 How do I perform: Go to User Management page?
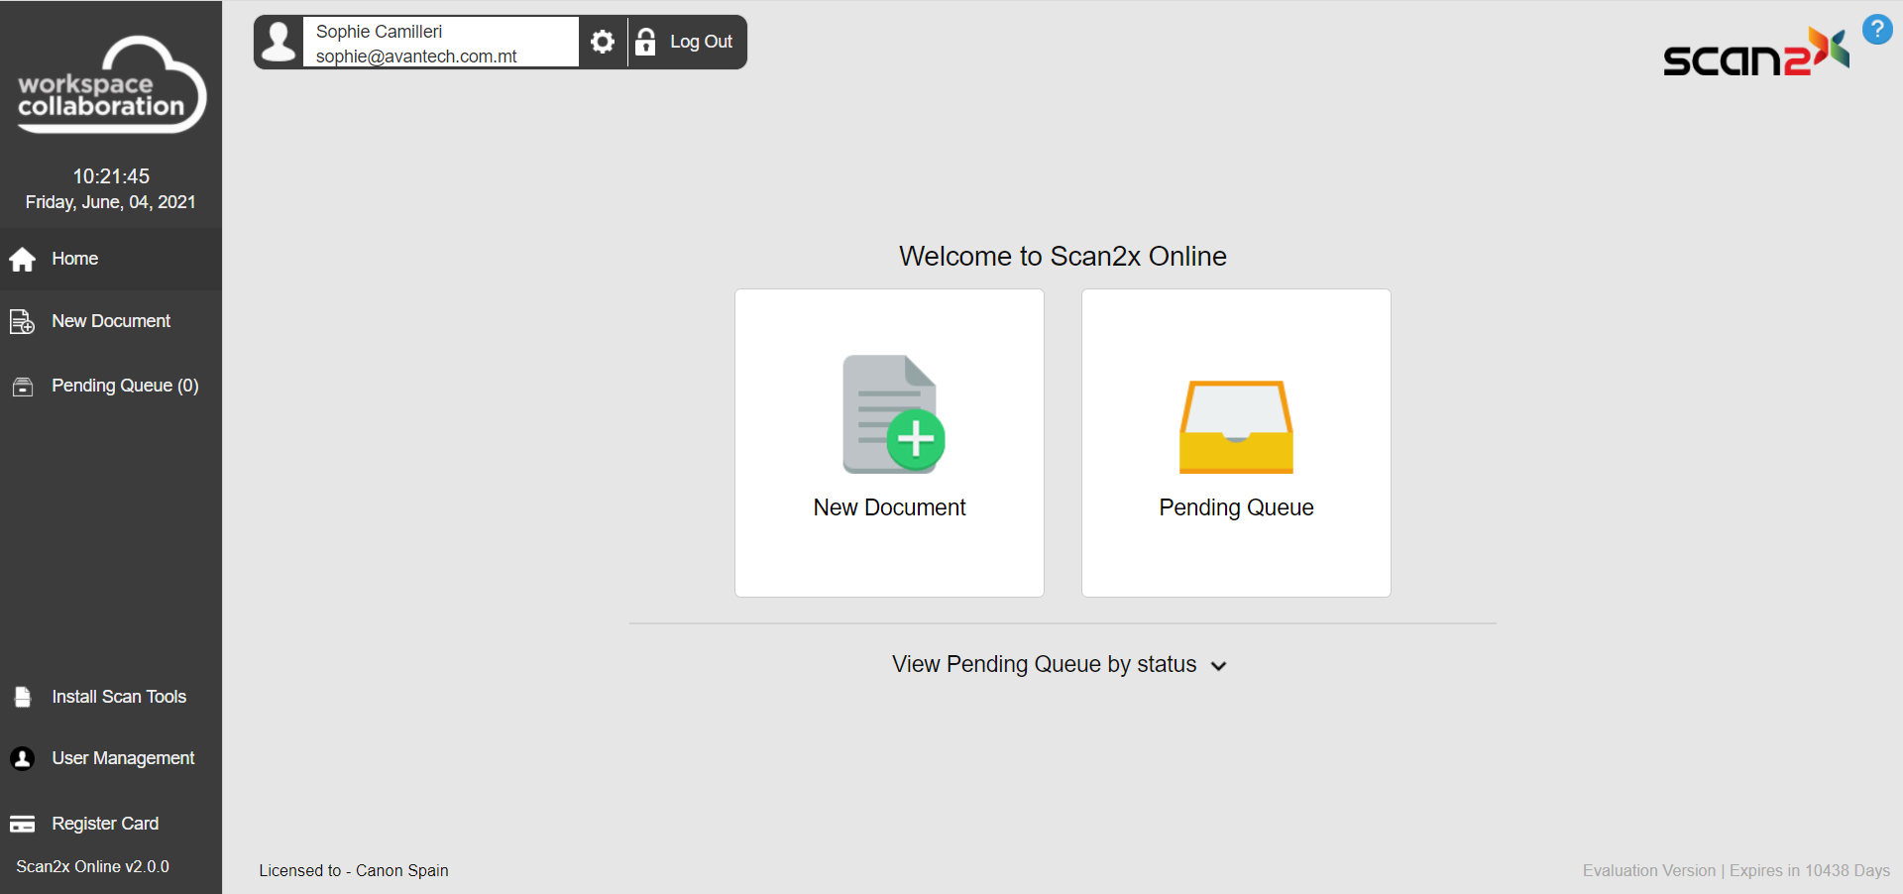(x=123, y=758)
